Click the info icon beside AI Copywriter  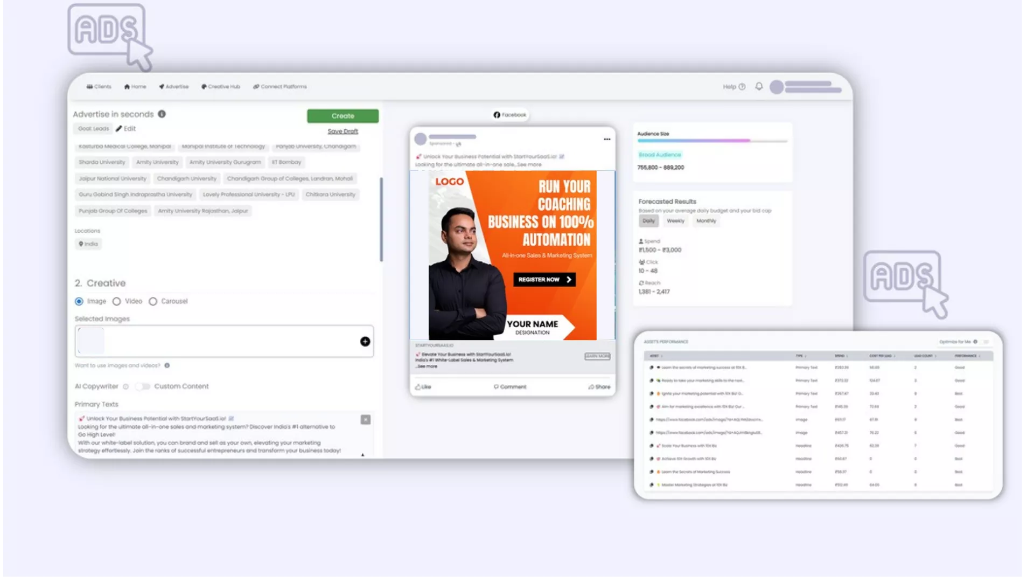125,386
